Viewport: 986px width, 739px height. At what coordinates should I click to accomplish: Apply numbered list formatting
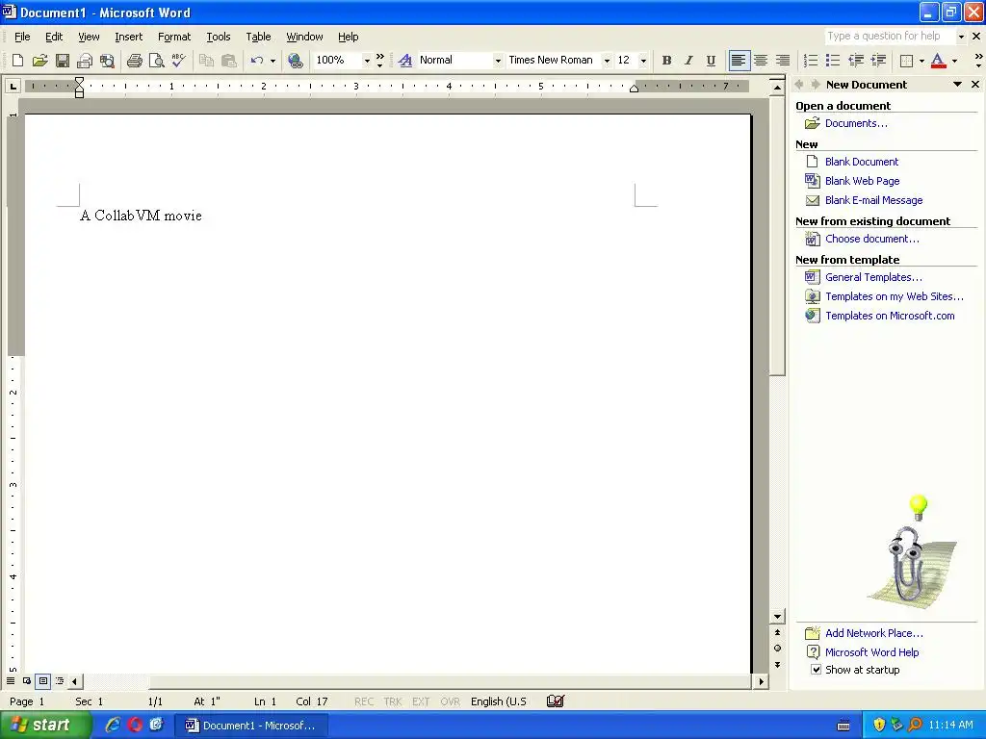(811, 61)
